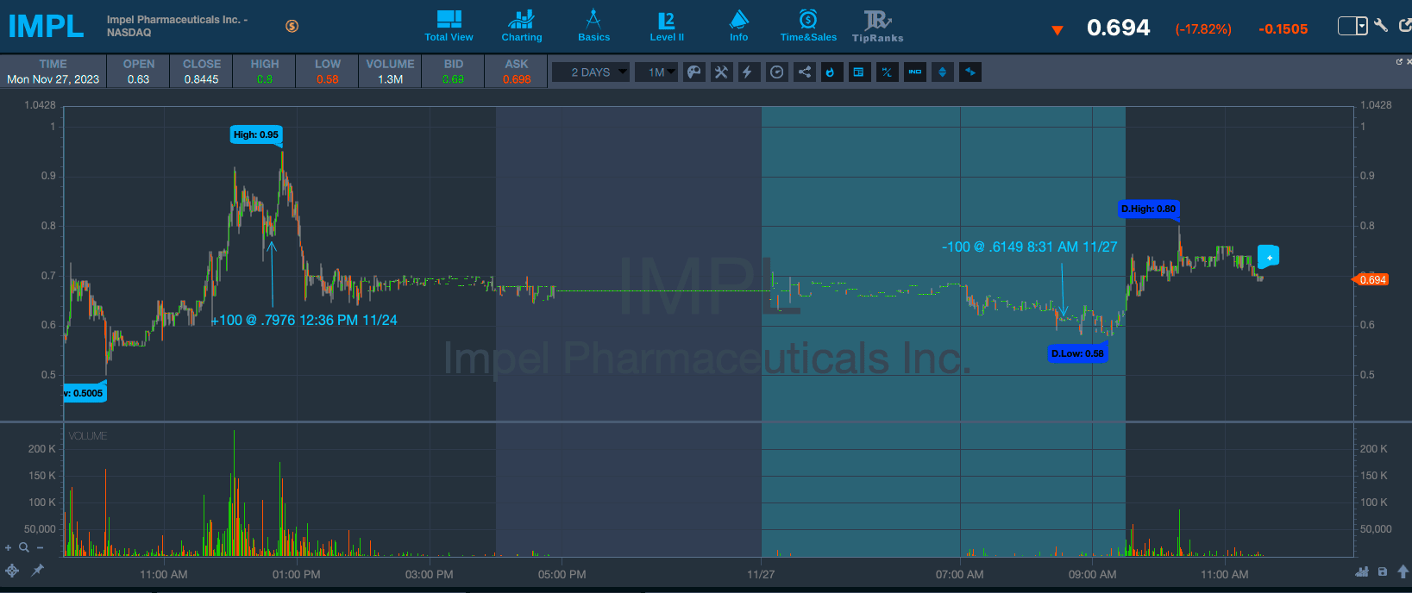Click the share chart icon
The height and width of the screenshot is (593, 1412).
[804, 72]
